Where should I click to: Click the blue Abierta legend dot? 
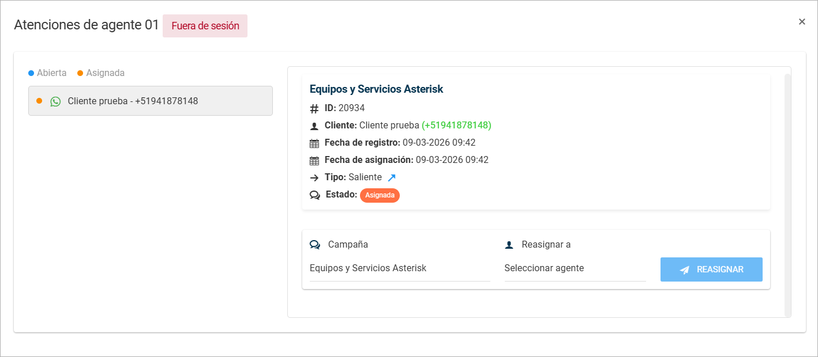point(31,73)
